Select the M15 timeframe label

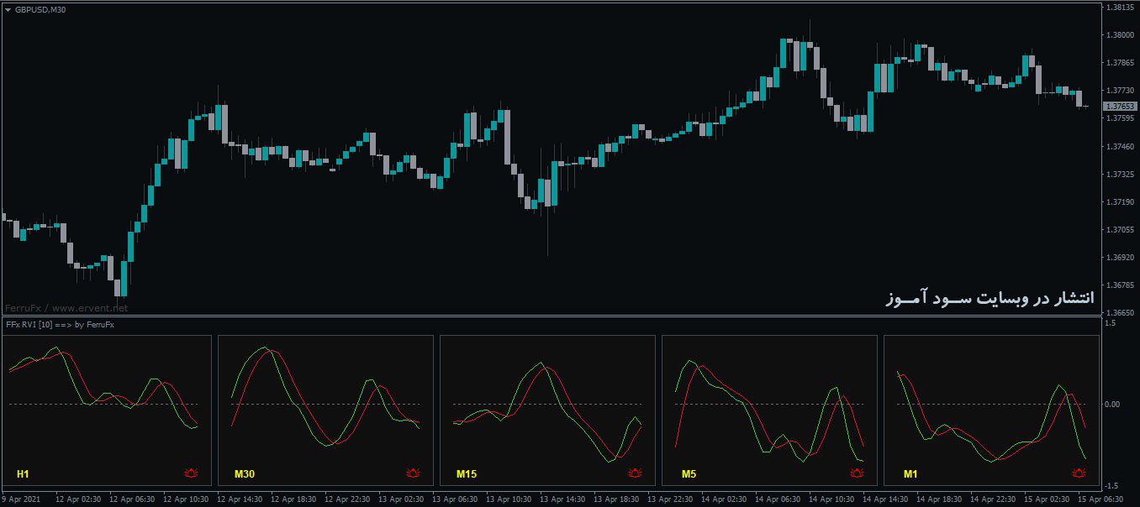pyautogui.click(x=467, y=474)
